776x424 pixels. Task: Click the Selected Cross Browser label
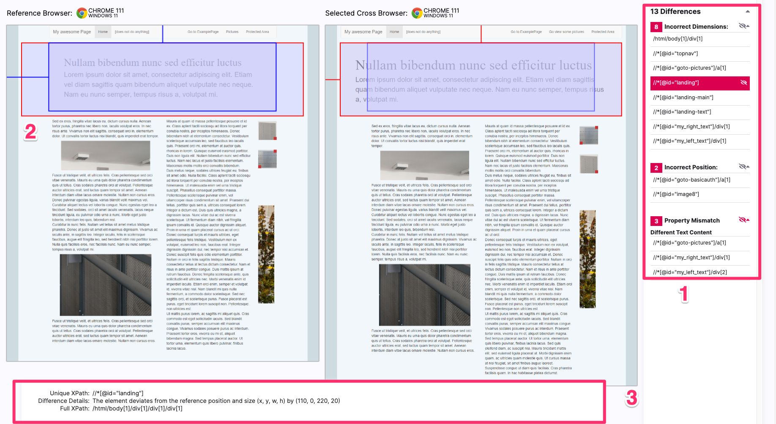tap(366, 13)
